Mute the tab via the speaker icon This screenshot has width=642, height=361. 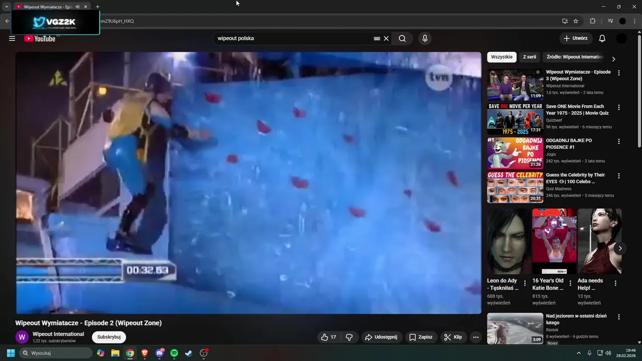77,7
